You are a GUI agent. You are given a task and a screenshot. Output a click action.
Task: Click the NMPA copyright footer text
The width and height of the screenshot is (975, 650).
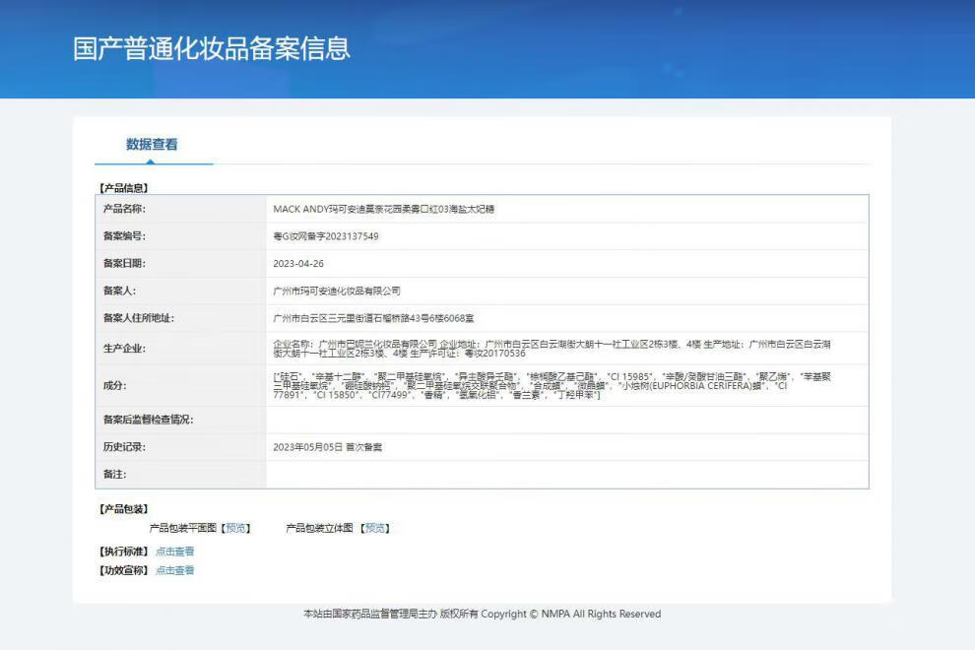[482, 614]
